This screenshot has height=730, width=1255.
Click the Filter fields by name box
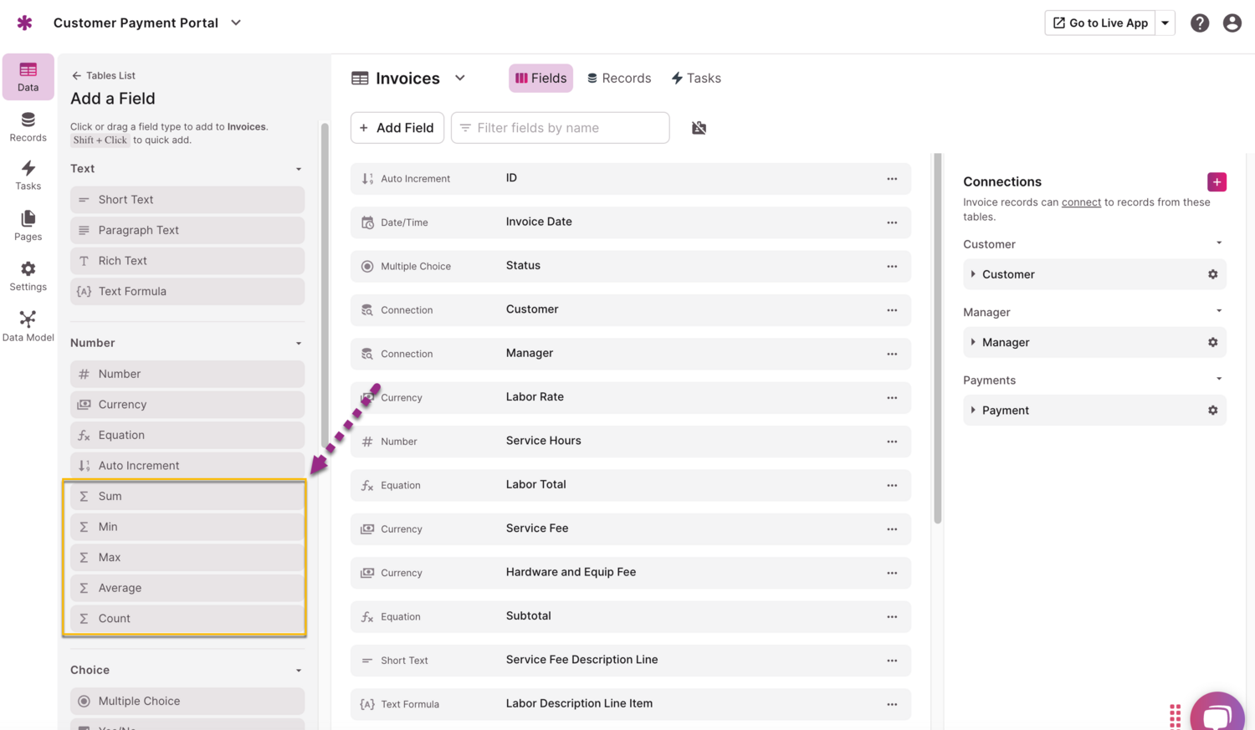pyautogui.click(x=561, y=128)
